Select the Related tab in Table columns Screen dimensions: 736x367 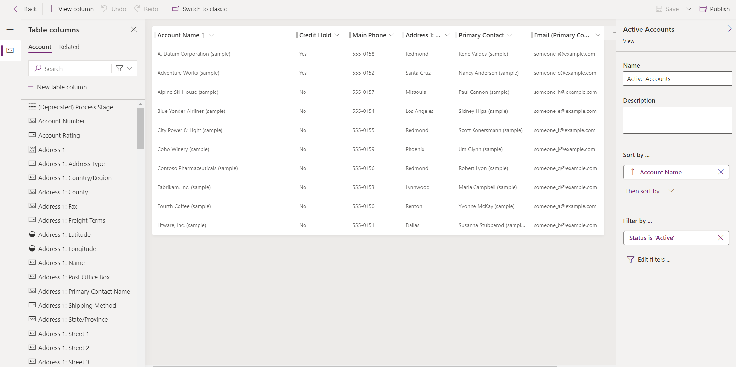click(69, 47)
